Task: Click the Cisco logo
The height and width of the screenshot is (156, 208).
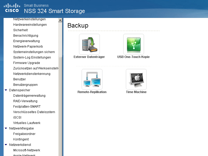Action: click(12, 8)
